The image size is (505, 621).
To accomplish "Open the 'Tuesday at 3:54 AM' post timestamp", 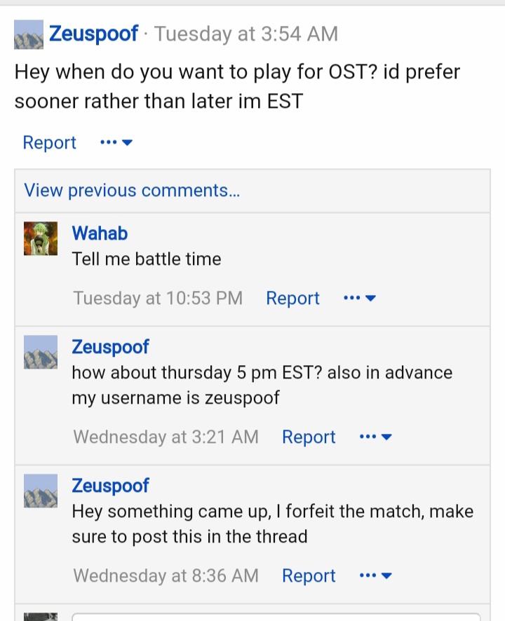I will pyautogui.click(x=246, y=34).
